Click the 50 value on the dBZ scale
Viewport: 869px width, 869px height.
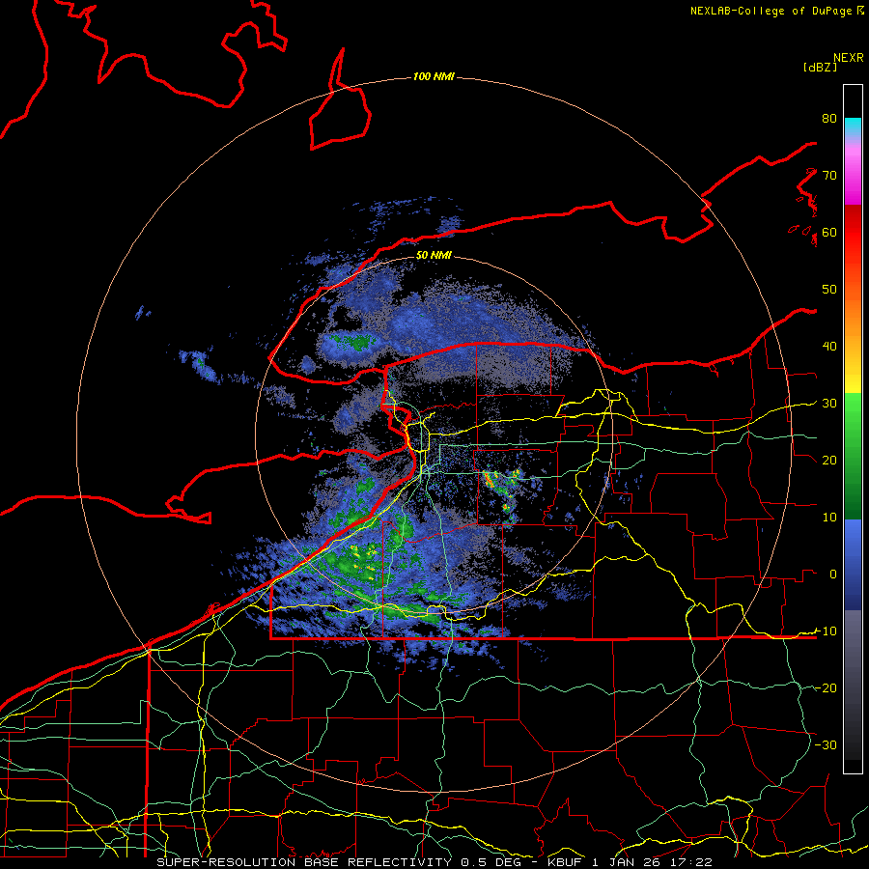point(829,290)
